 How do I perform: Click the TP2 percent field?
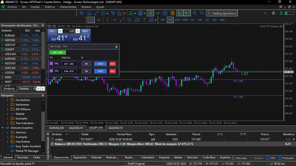tap(86, 71)
